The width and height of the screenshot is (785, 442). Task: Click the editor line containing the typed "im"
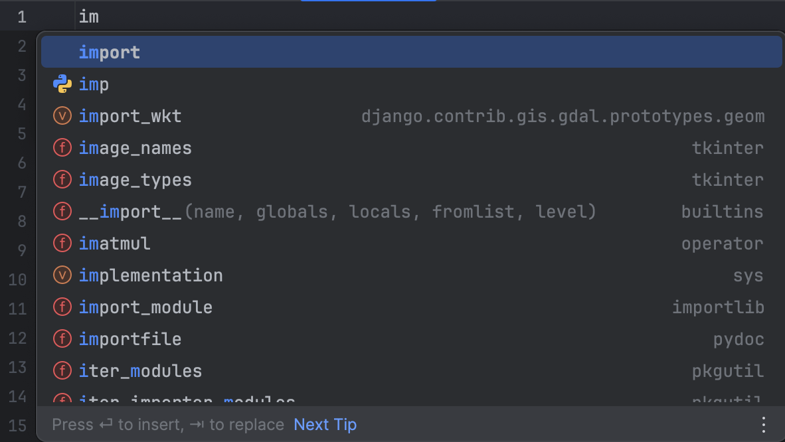coord(89,16)
